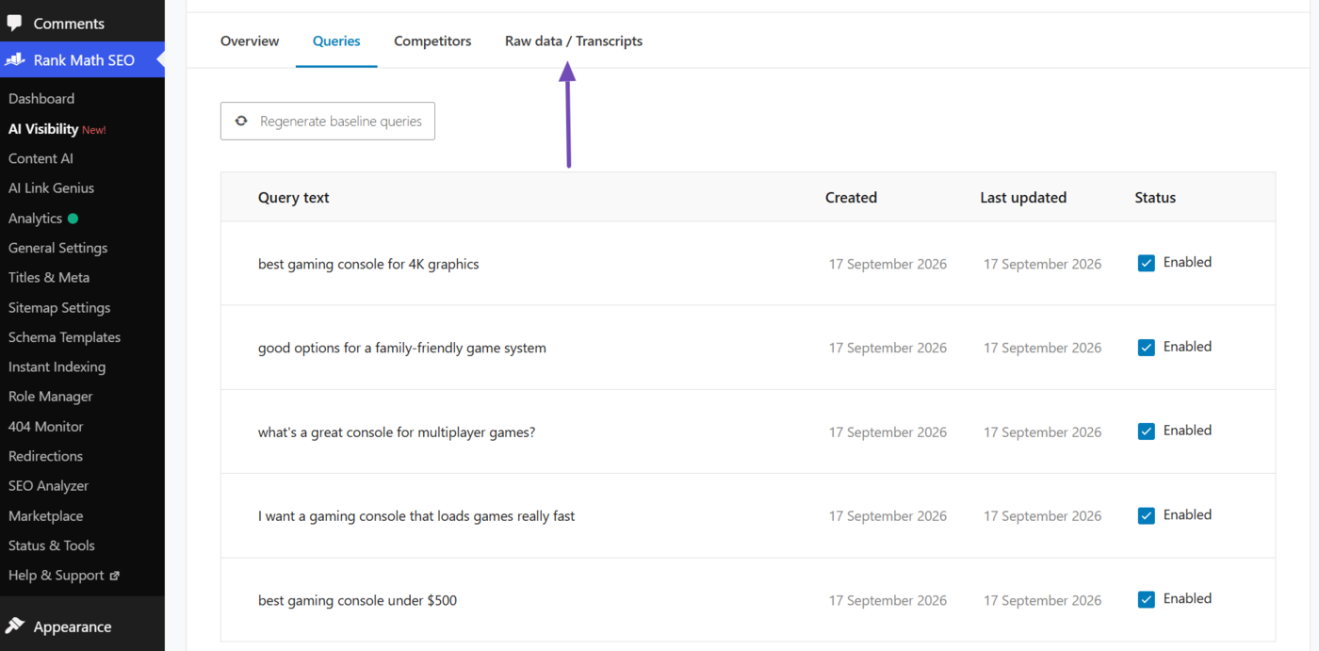Open Schema Templates
Viewport: 1319px width, 651px height.
(x=64, y=337)
